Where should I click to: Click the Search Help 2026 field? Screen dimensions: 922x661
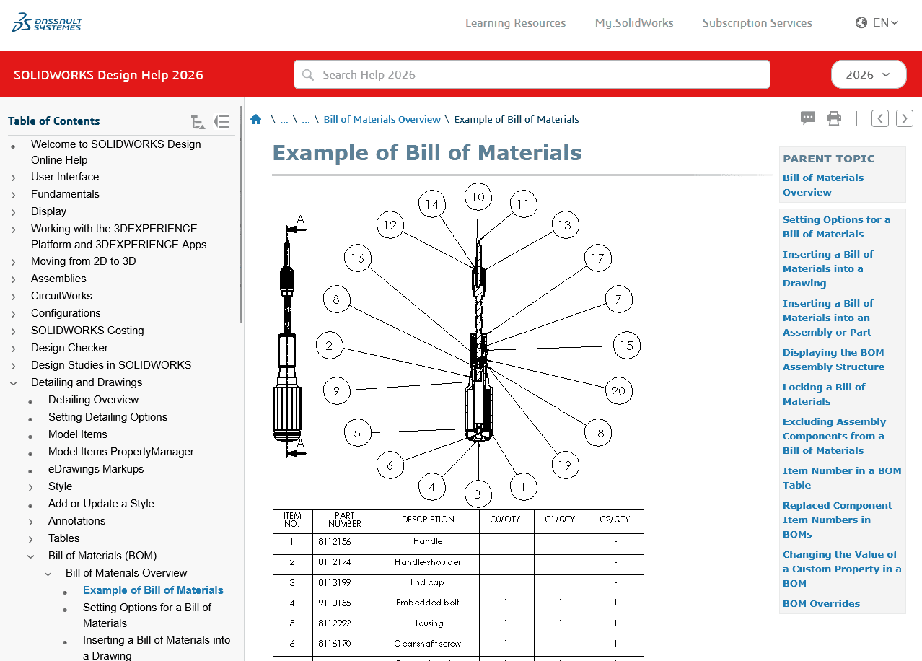click(532, 74)
